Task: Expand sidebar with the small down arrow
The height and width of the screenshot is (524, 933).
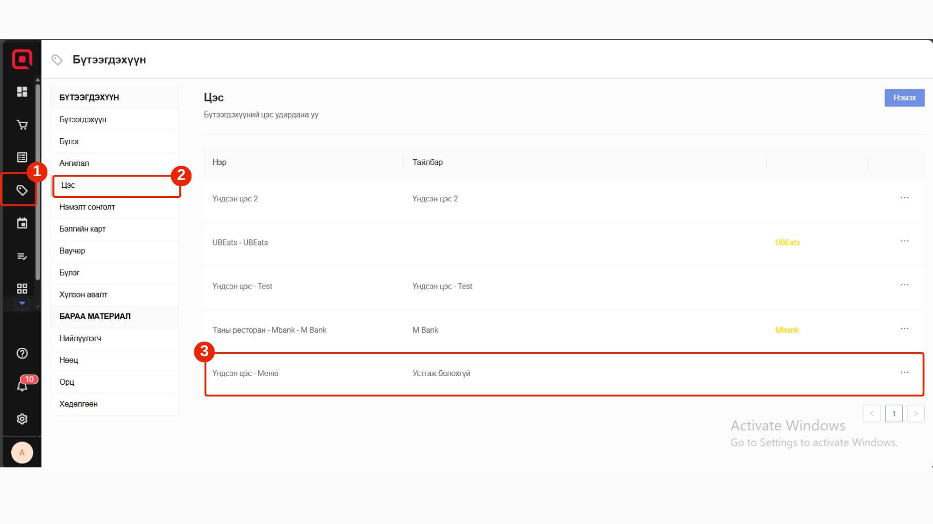Action: 22,303
